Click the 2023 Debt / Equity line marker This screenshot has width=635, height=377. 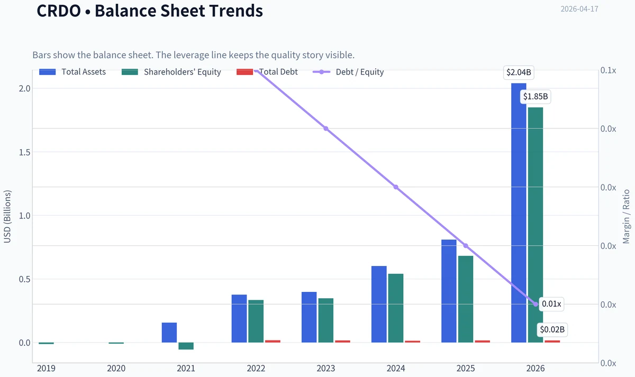[326, 128]
